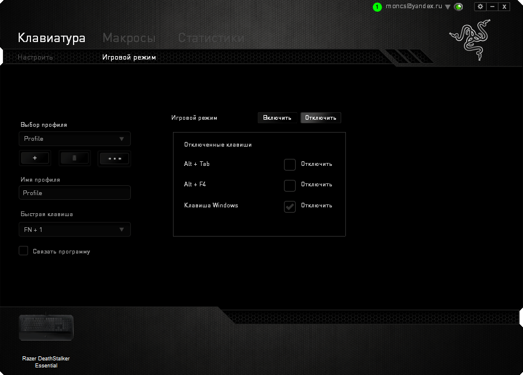Open the FN + 1 hotkey dropdown
The height and width of the screenshot is (375, 523).
(x=74, y=229)
